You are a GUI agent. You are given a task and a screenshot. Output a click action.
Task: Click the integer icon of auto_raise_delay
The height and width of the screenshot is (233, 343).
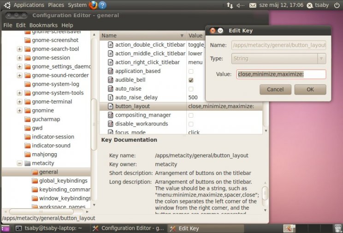pyautogui.click(x=111, y=97)
